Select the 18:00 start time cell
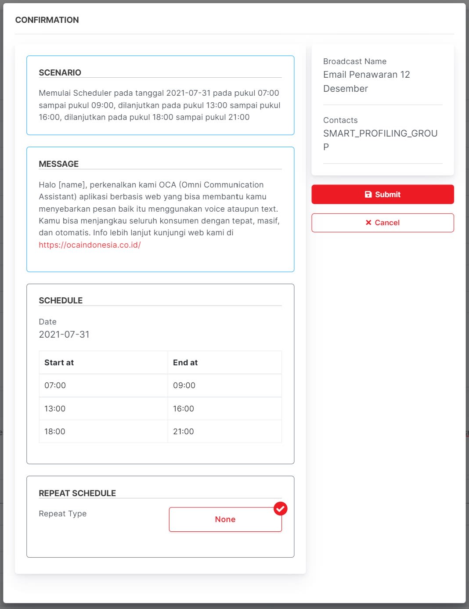 (55, 432)
